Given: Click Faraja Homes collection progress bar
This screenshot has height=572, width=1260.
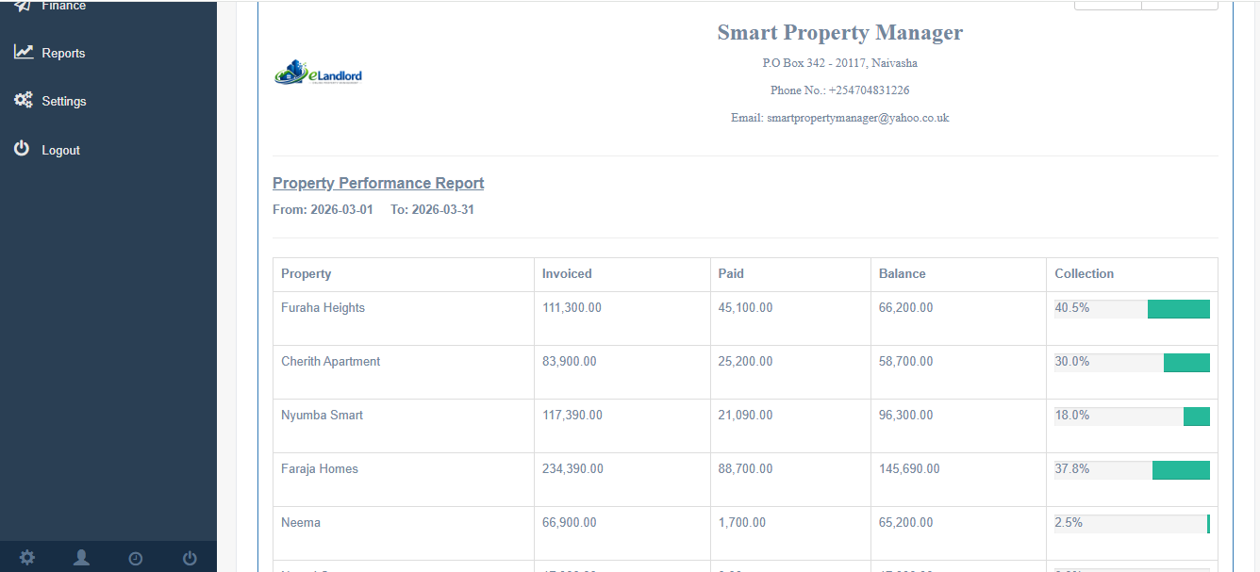Looking at the screenshot, I should pyautogui.click(x=1132, y=470).
